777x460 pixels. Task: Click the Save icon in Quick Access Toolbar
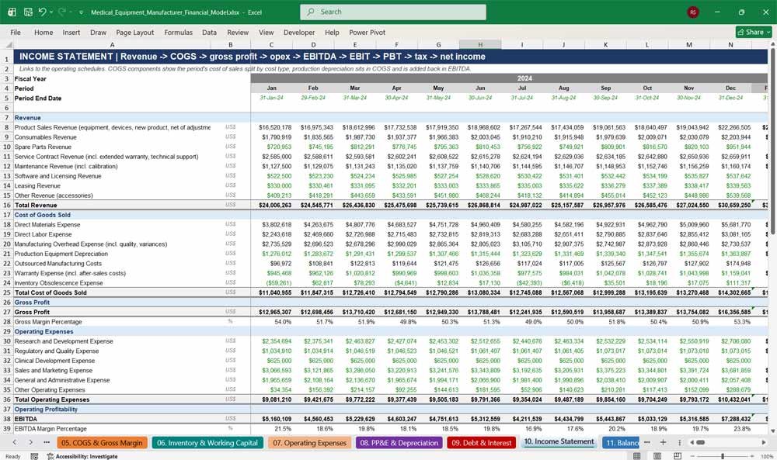click(28, 12)
